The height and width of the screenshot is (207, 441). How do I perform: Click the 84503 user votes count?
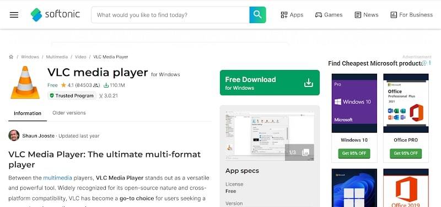tap(88, 85)
